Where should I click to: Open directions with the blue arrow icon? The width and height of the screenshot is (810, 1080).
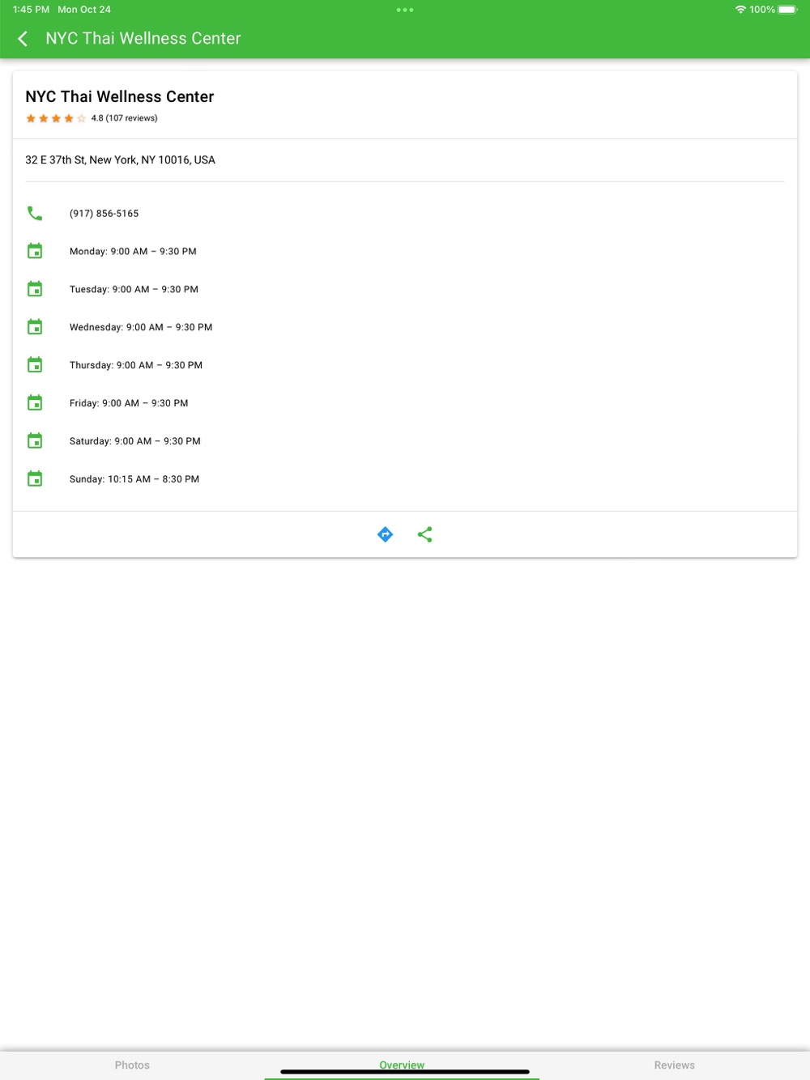(x=386, y=534)
